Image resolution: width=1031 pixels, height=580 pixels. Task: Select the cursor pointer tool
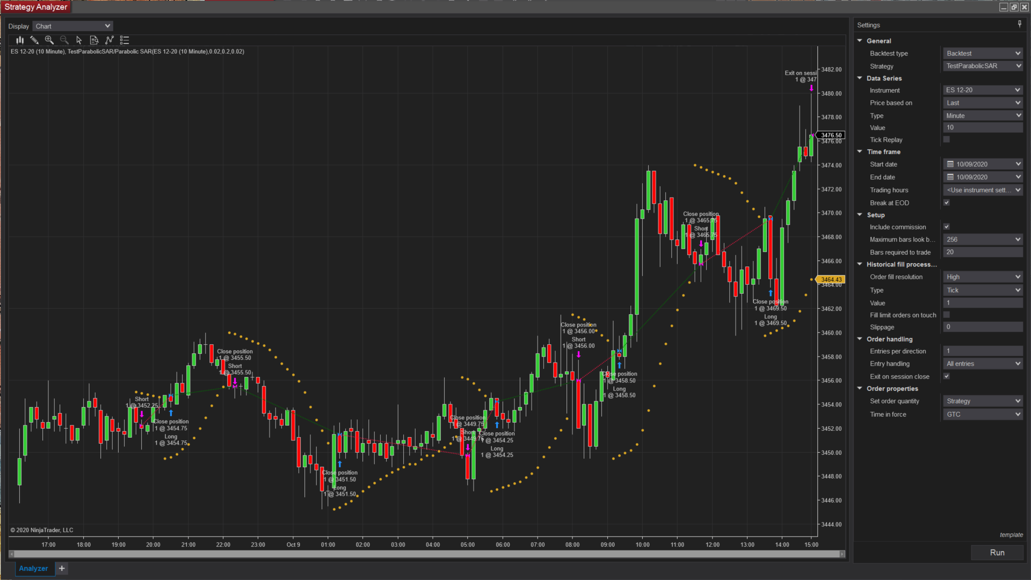[x=79, y=40]
